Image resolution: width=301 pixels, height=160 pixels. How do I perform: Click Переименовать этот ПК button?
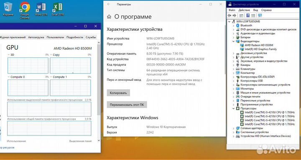[127, 105]
